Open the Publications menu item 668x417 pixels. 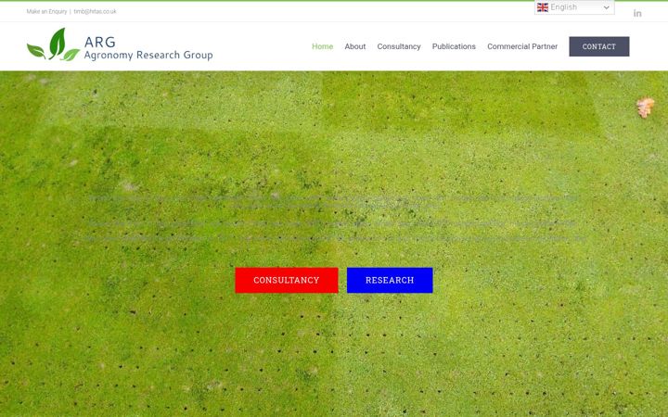454,46
